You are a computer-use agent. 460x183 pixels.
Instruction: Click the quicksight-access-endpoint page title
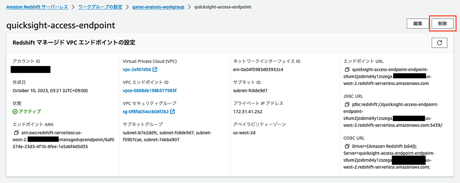tap(61, 25)
